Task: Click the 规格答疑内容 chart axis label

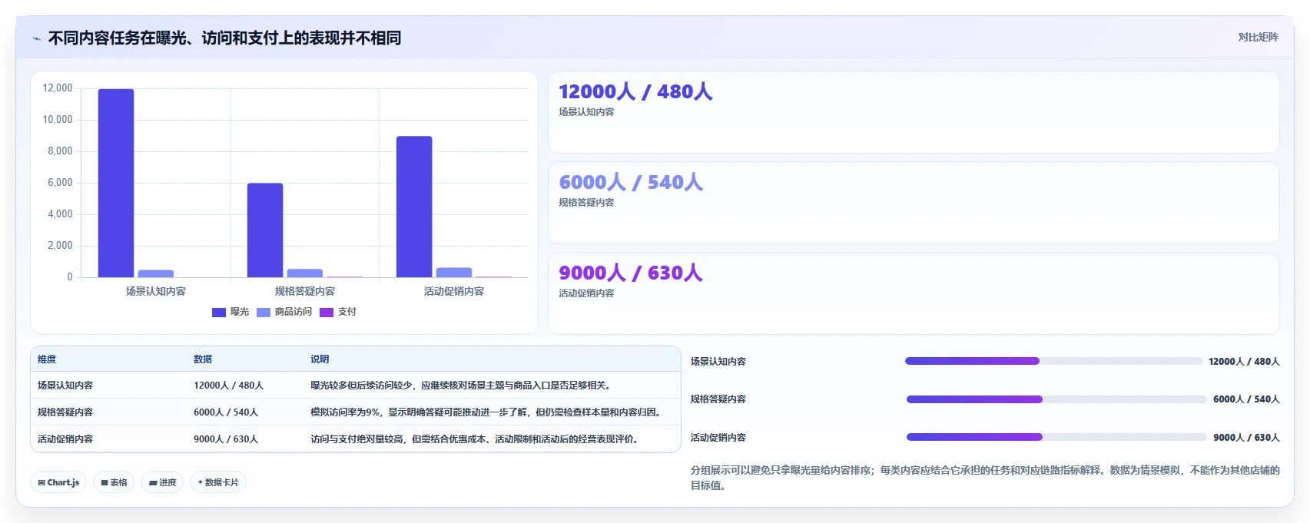Action: tap(305, 291)
